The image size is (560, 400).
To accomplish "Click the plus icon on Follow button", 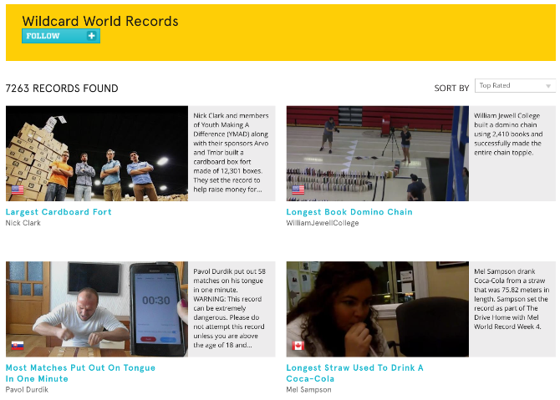I will pos(91,36).
